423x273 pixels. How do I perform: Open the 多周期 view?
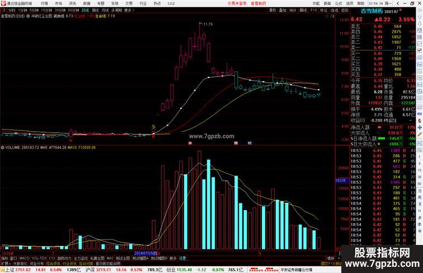point(116,10)
